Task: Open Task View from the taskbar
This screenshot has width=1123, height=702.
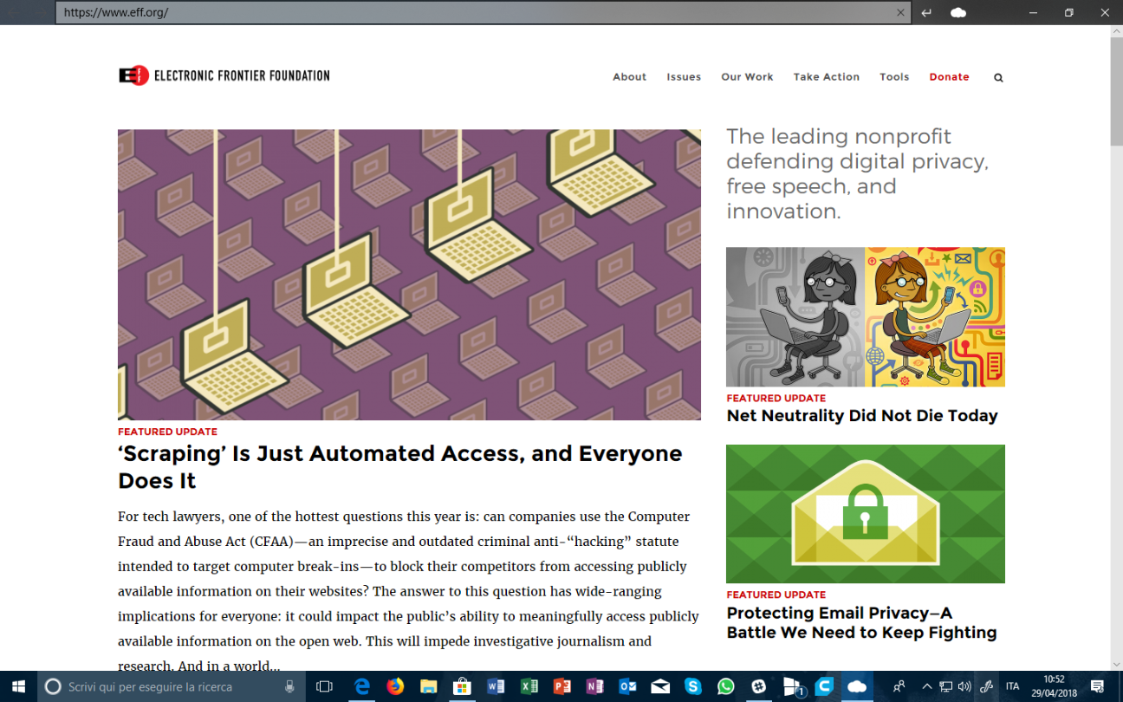Action: point(324,686)
